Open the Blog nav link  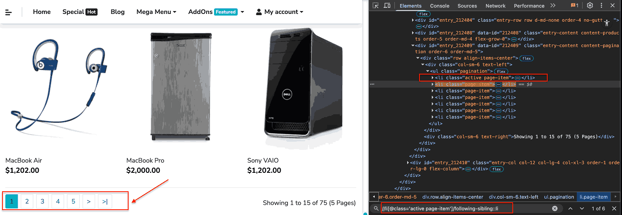tap(117, 12)
